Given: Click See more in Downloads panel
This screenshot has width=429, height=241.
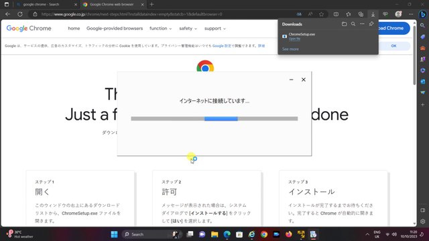Looking at the screenshot, I should (290, 49).
